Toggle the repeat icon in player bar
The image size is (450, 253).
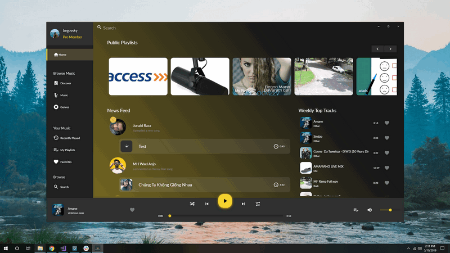tap(258, 204)
